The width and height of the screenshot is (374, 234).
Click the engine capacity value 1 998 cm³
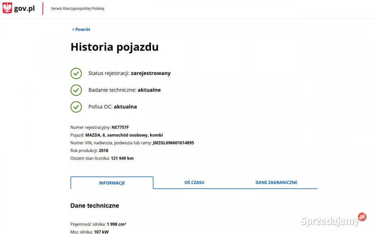point(116,225)
